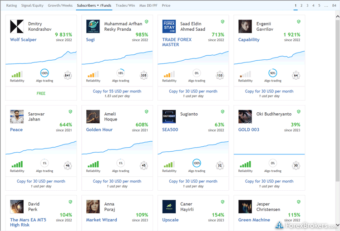Go to page 2 of results

[x=301, y=5]
